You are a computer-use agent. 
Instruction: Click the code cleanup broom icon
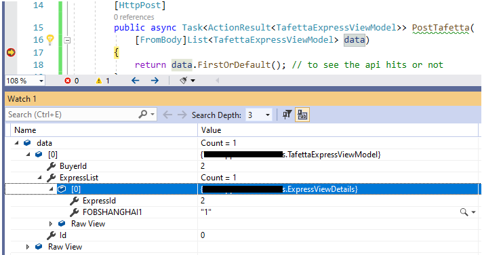point(184,81)
